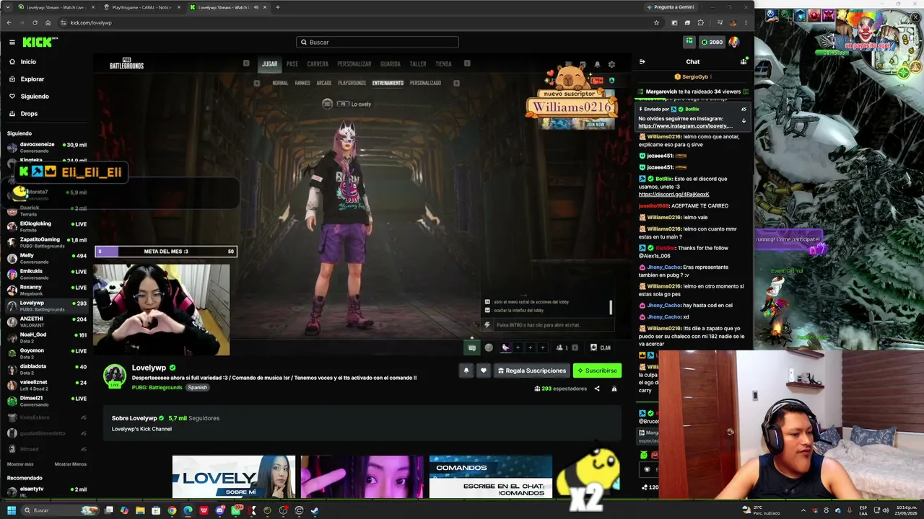Viewport: 924px width, 519px height.
Task: Open ZapatitoGaming channel in sidebar
Action: tap(46, 242)
